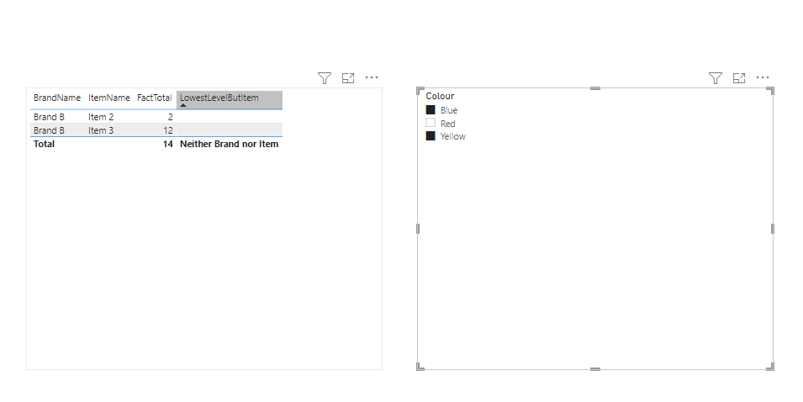Open focus mode icon above table visual
The width and height of the screenshot is (803, 402).
348,78
